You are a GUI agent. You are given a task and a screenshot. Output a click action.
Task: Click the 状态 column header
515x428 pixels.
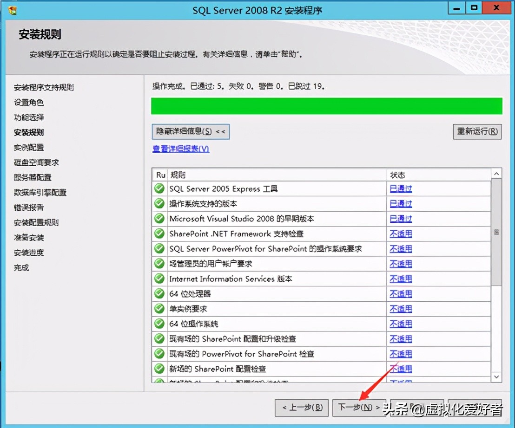click(439, 175)
